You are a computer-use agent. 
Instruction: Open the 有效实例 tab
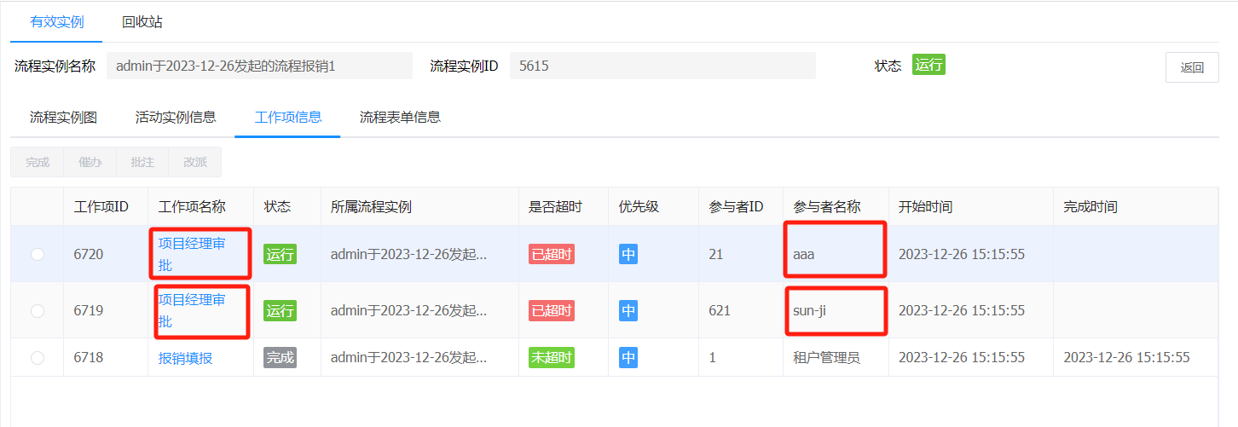coord(57,22)
